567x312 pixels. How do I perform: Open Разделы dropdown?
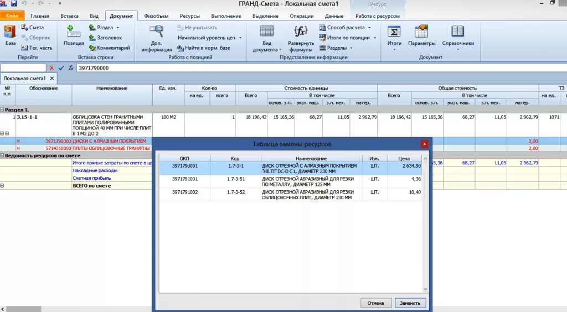coord(336,48)
